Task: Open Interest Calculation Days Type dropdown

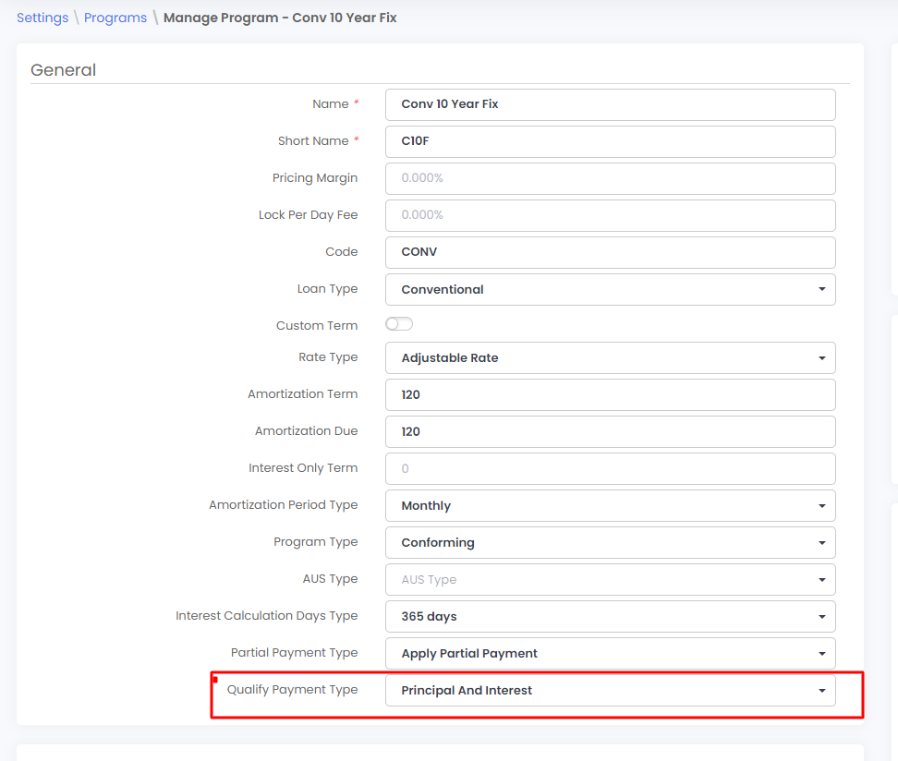Action: coord(610,616)
